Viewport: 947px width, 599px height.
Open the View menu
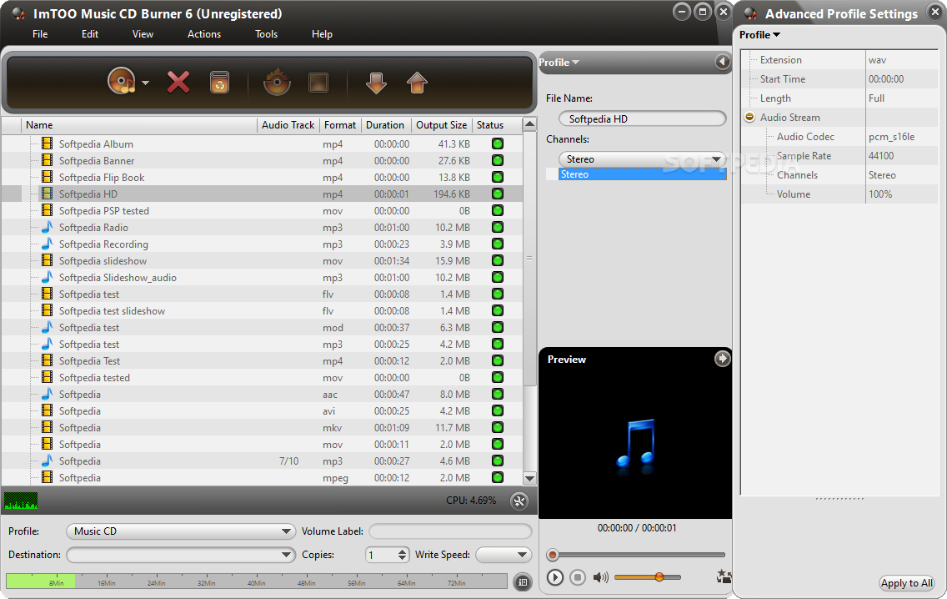tap(143, 34)
